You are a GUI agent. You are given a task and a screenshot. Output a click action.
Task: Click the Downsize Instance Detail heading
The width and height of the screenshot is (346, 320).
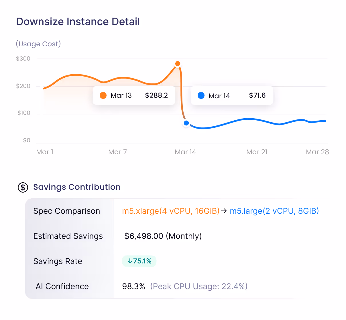78,22
